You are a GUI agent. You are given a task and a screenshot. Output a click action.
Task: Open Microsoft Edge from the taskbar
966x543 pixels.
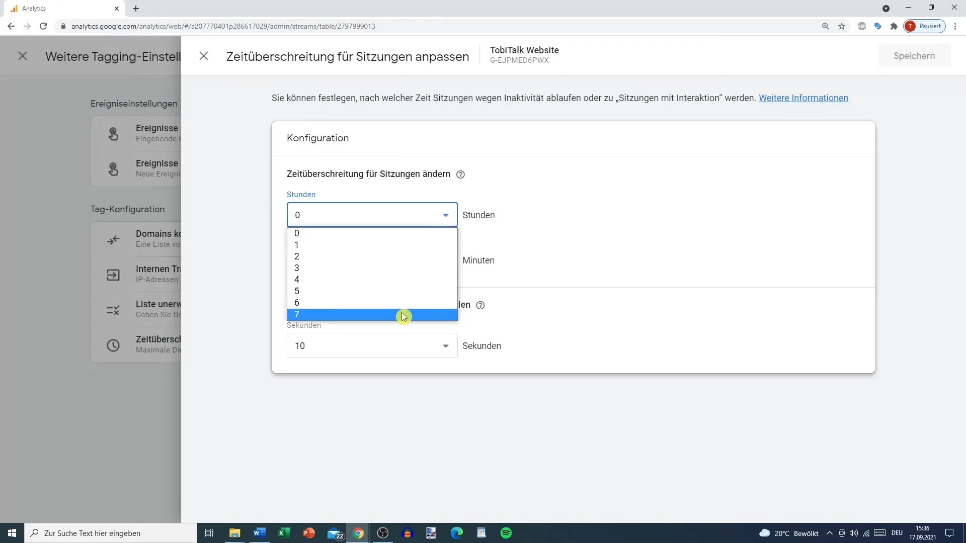pos(457,533)
